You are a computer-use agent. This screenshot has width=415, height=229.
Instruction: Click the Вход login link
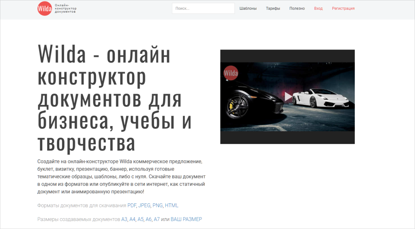coord(318,8)
